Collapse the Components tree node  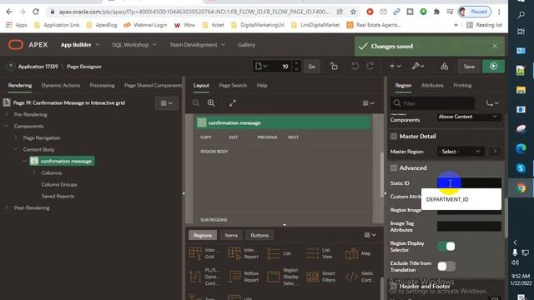[x=7, y=126]
